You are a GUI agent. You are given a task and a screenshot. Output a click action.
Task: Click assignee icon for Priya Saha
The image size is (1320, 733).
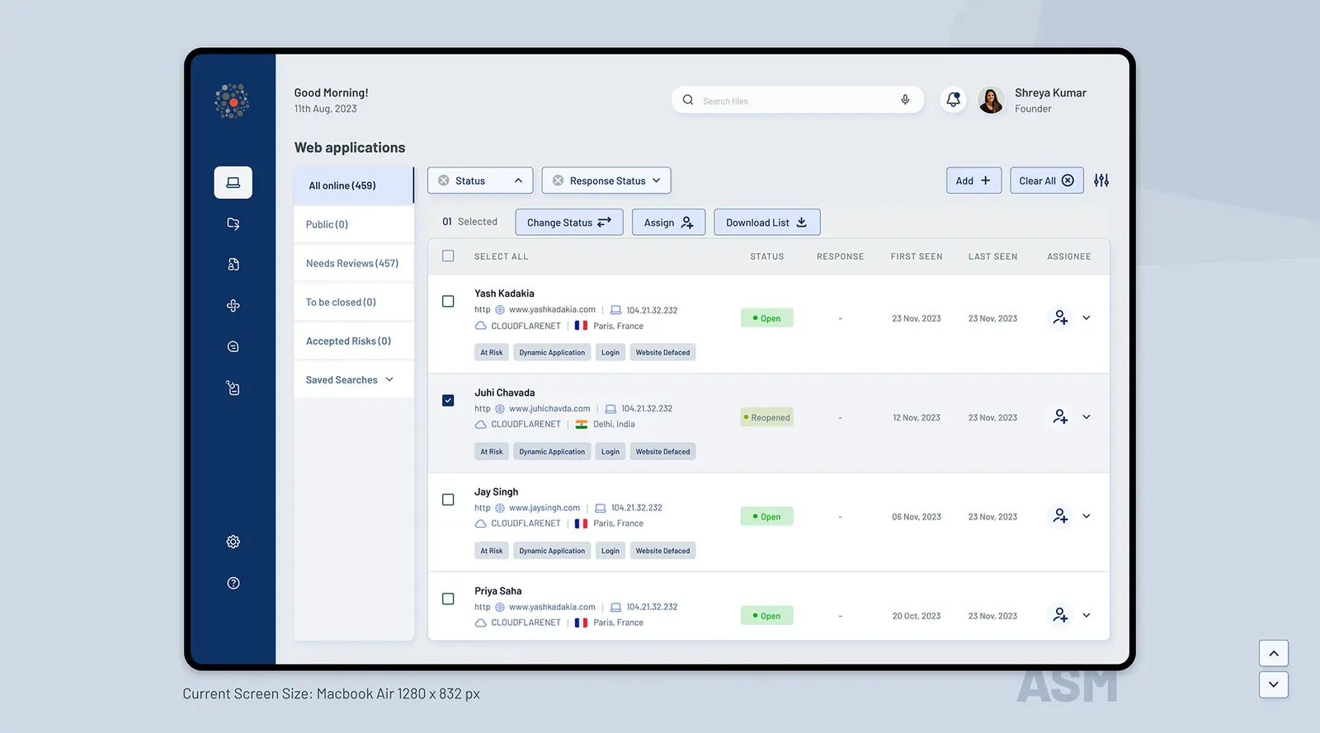tap(1060, 615)
